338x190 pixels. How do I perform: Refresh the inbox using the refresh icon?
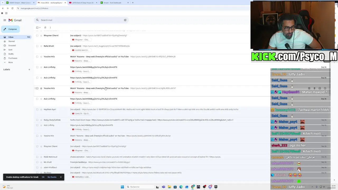point(45,27)
